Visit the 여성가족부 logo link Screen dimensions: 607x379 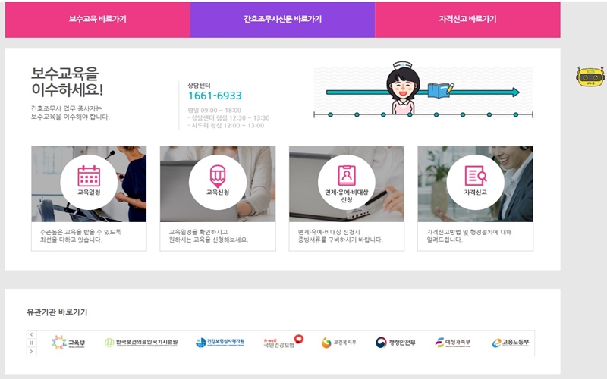coord(452,343)
